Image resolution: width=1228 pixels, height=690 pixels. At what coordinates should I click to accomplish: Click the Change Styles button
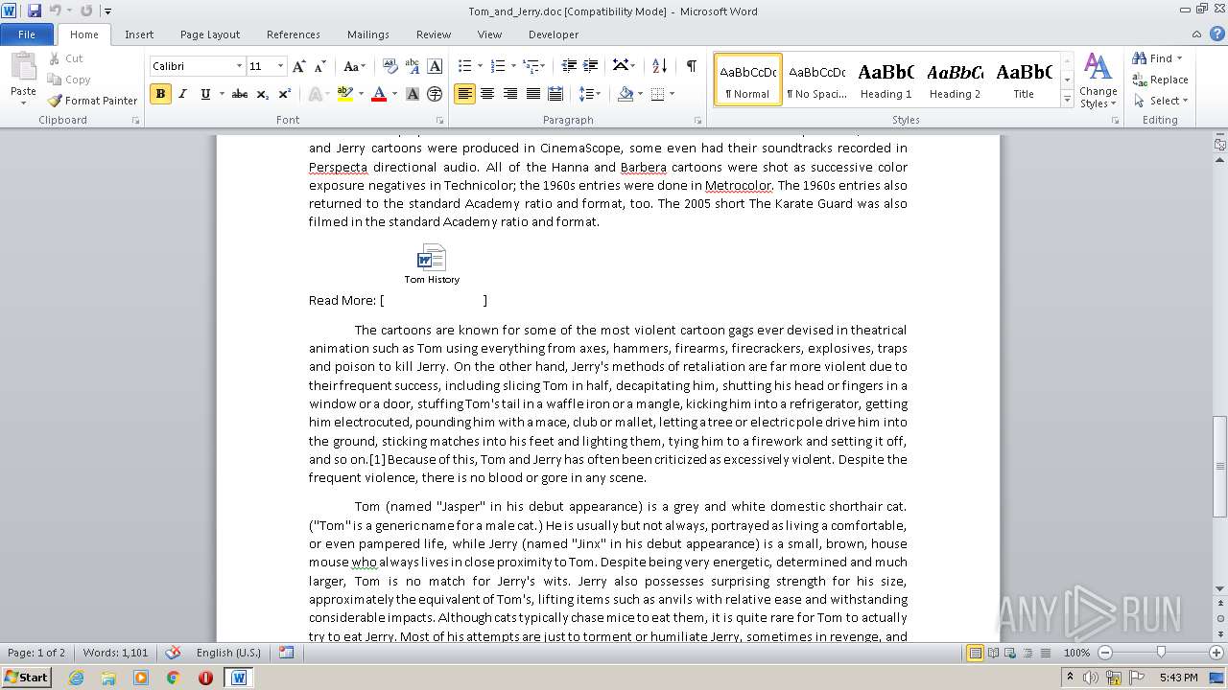click(x=1098, y=80)
